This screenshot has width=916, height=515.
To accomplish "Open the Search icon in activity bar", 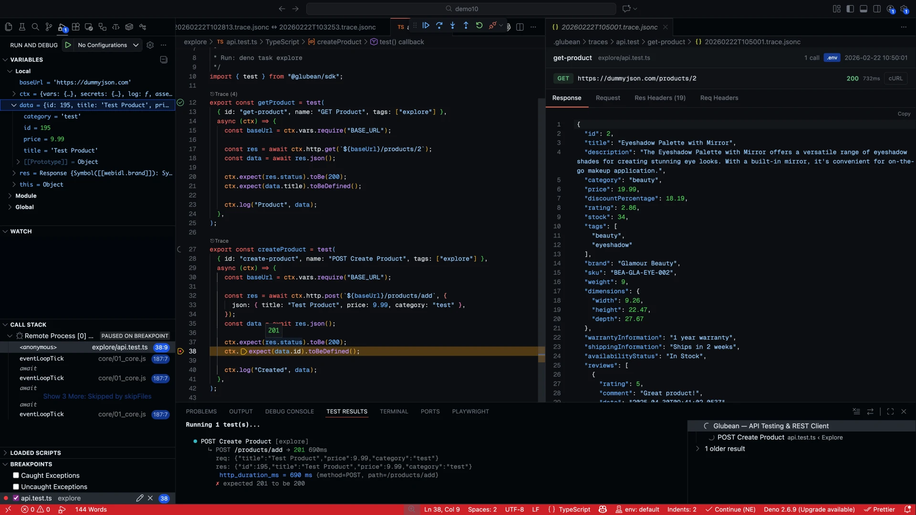I will 36,27.
